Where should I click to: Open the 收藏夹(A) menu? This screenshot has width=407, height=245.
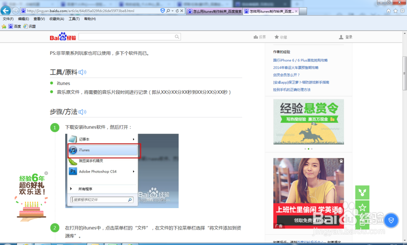tap(57, 19)
